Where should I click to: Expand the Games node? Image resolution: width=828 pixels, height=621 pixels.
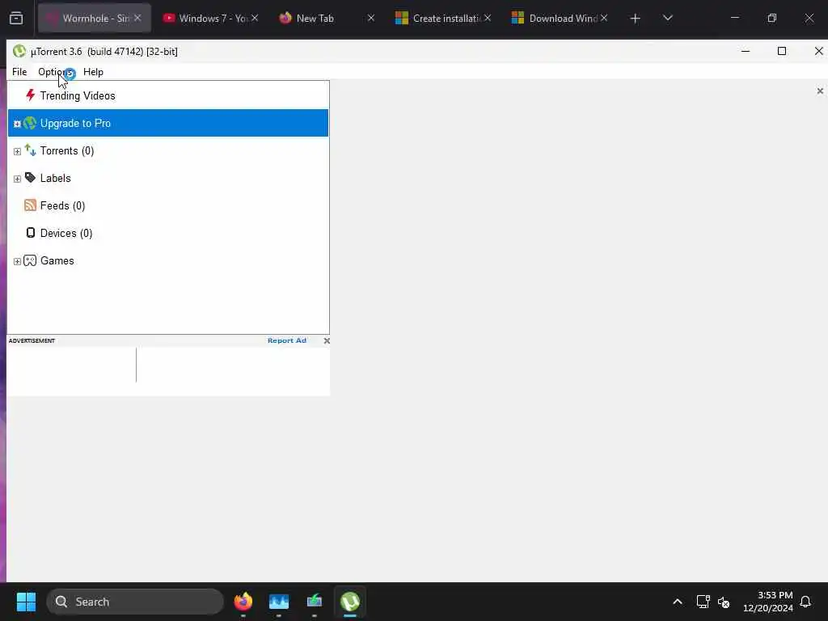pos(17,261)
